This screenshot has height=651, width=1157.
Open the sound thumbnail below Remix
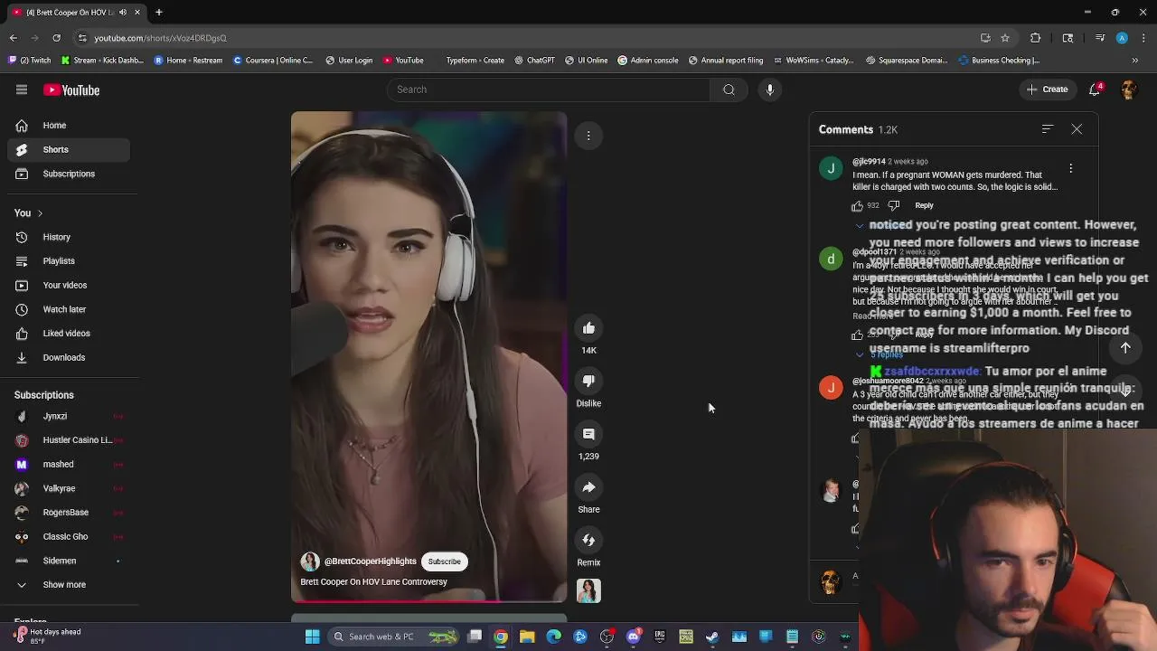(x=588, y=590)
